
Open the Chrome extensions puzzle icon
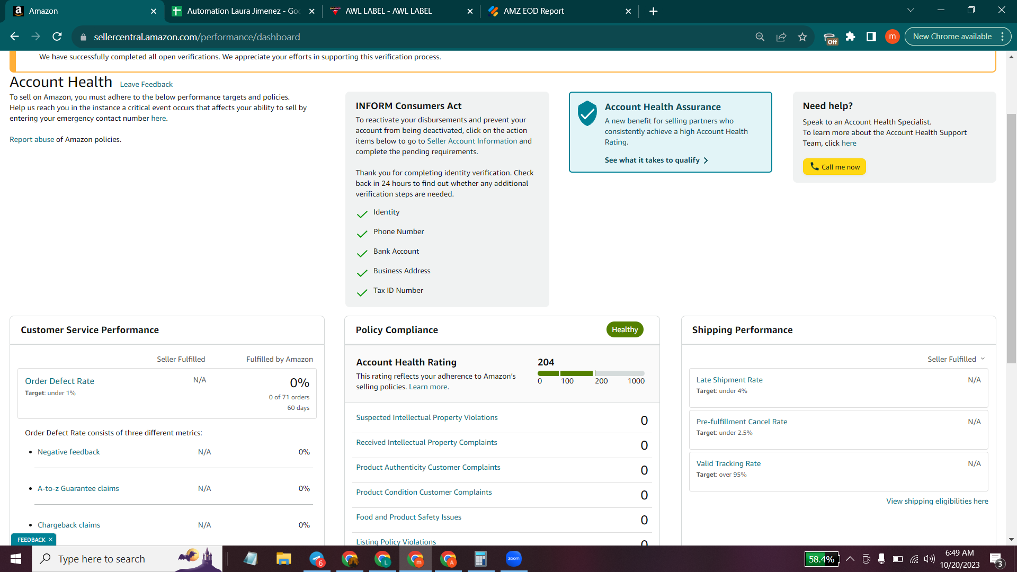pos(850,37)
